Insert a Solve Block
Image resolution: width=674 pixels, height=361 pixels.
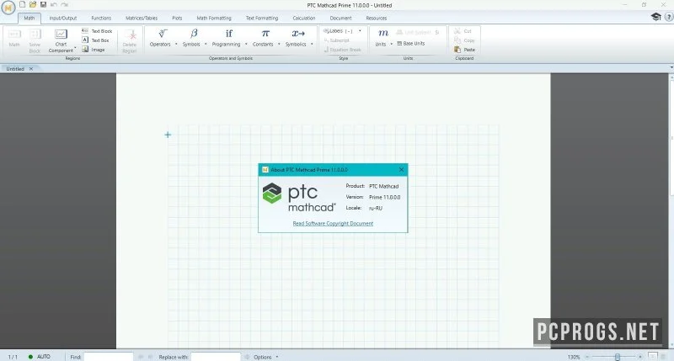pyautogui.click(x=35, y=40)
